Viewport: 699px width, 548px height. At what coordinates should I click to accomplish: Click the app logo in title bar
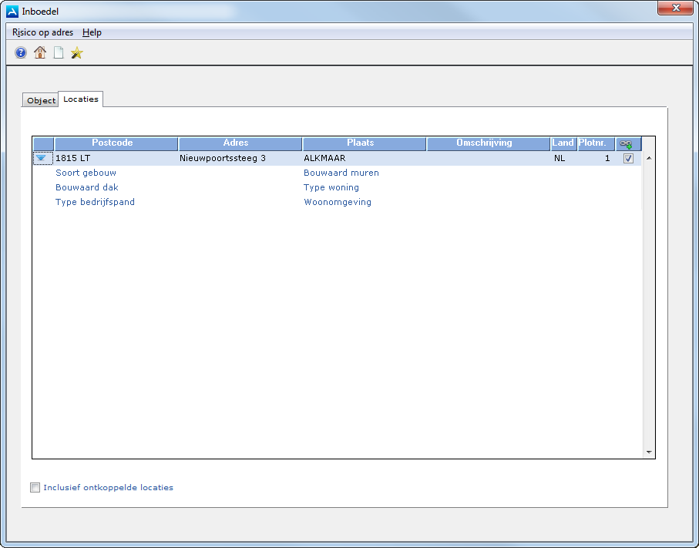point(12,12)
